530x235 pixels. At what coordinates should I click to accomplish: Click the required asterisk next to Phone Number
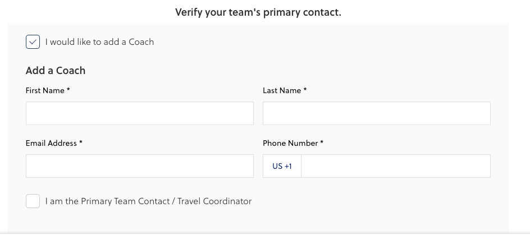click(322, 142)
